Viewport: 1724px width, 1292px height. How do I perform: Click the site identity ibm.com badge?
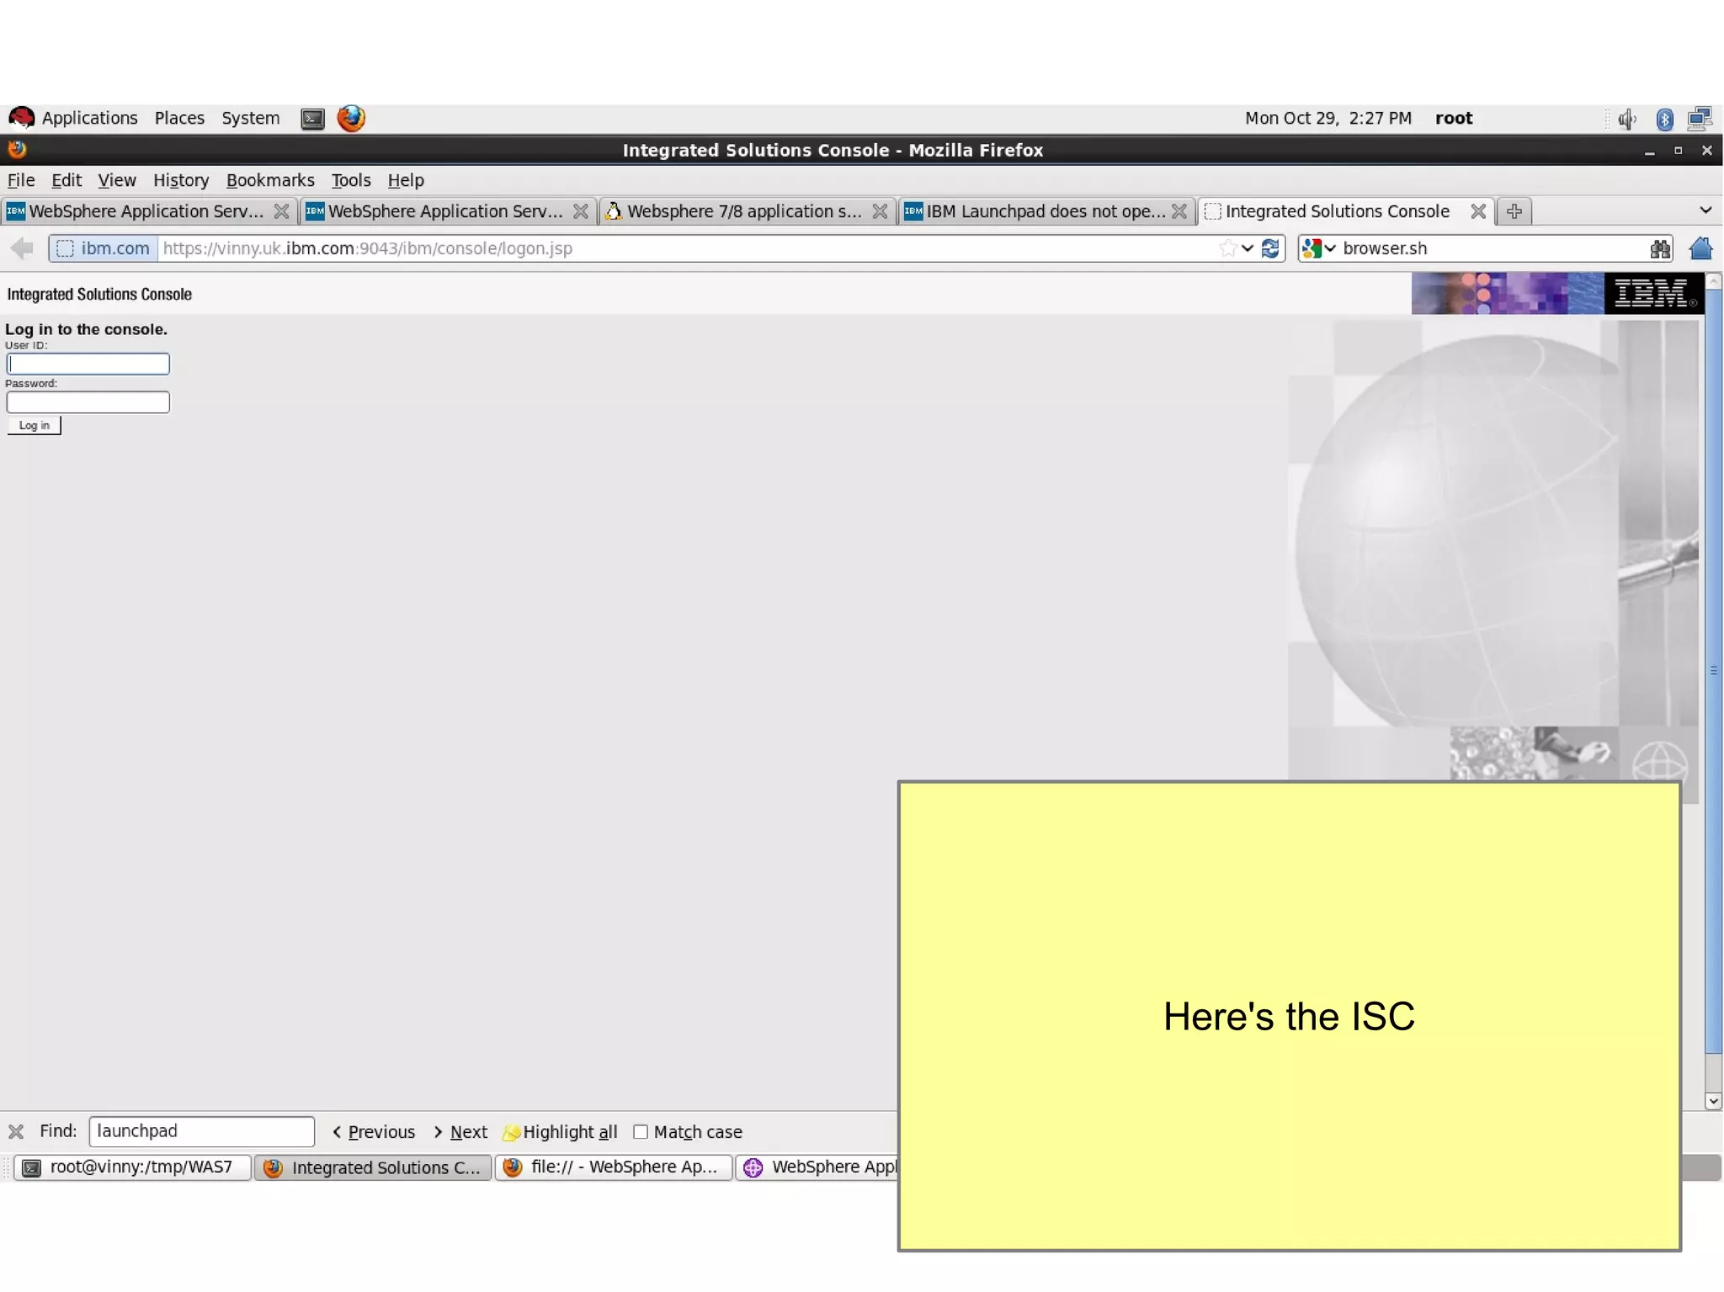click(104, 248)
